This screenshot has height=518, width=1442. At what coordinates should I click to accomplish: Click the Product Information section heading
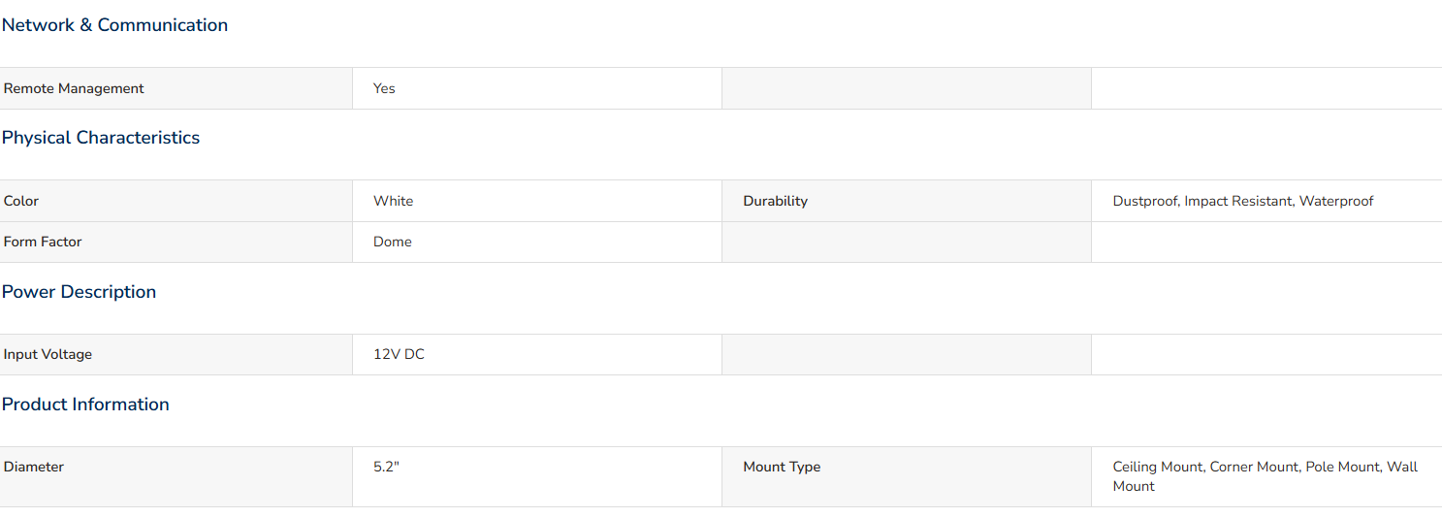pyautogui.click(x=85, y=405)
